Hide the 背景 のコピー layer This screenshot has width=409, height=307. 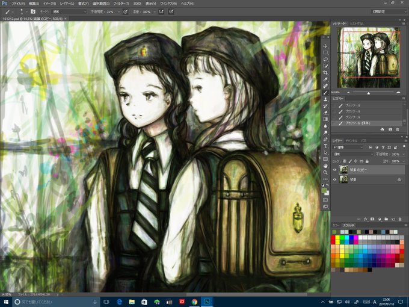334,170
